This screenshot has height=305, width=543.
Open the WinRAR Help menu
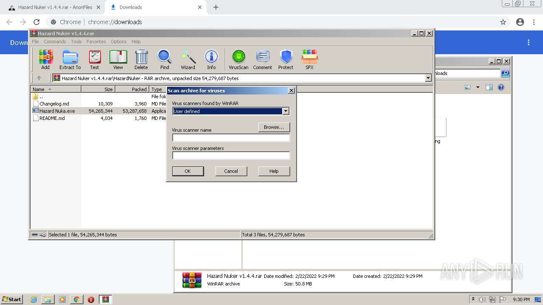pyautogui.click(x=136, y=42)
